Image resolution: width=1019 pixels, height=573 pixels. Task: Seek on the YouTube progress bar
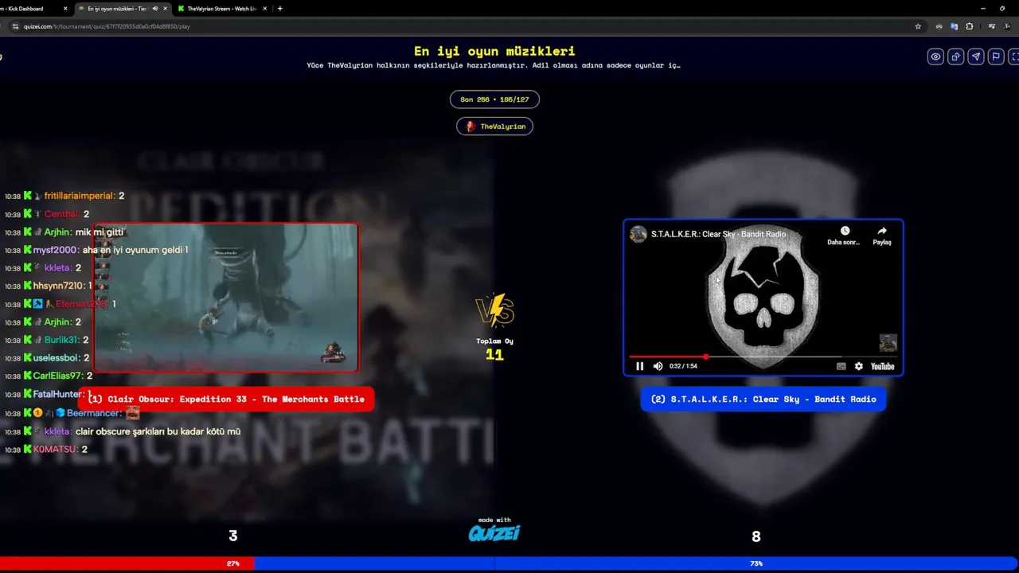point(763,357)
